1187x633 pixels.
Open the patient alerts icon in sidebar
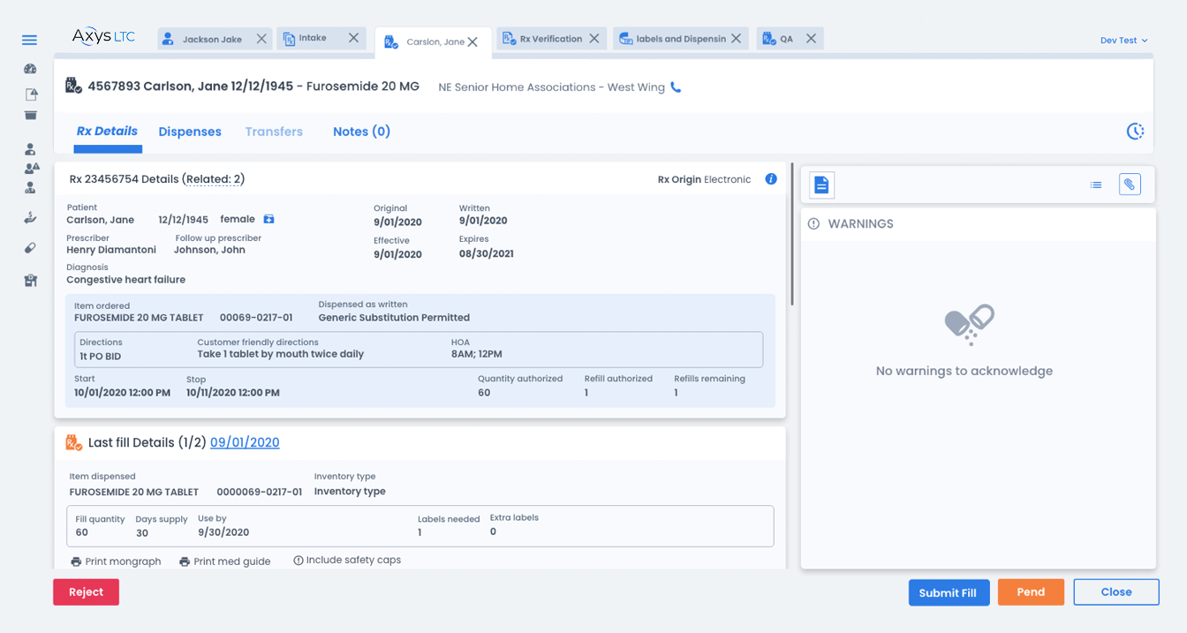click(32, 168)
